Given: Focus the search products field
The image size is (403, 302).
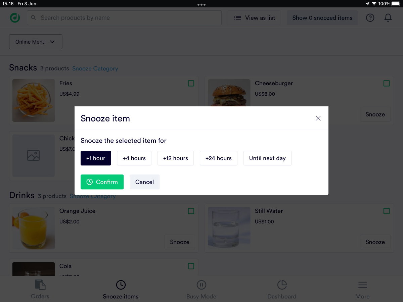Looking at the screenshot, I should pyautogui.click(x=124, y=18).
